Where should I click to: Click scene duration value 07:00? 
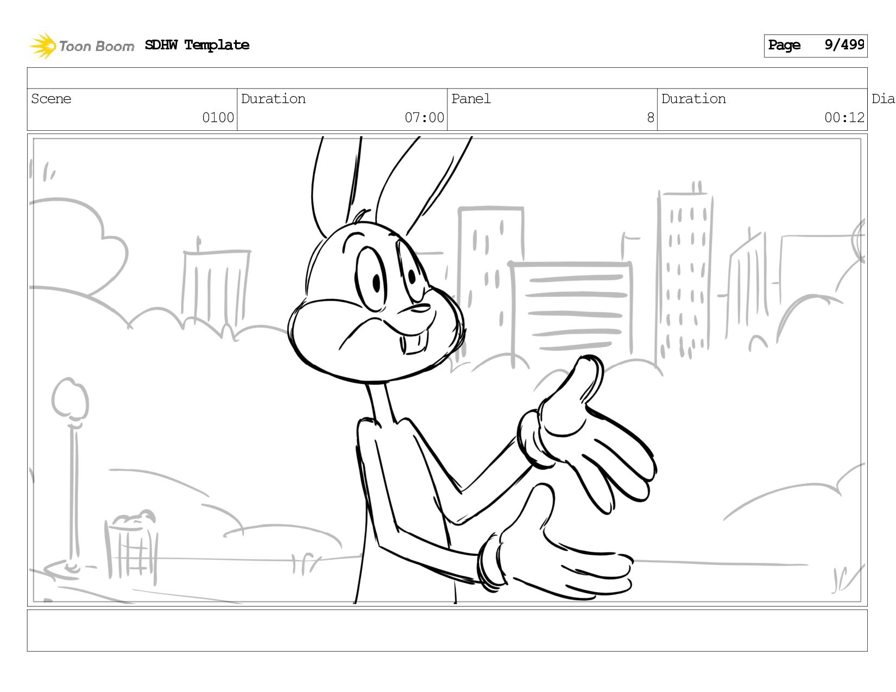(424, 118)
